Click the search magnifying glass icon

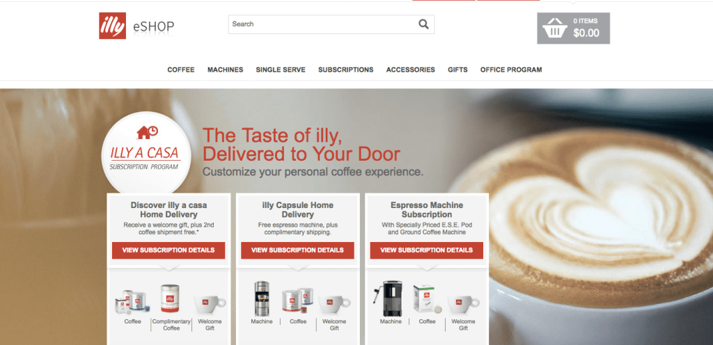coord(423,24)
